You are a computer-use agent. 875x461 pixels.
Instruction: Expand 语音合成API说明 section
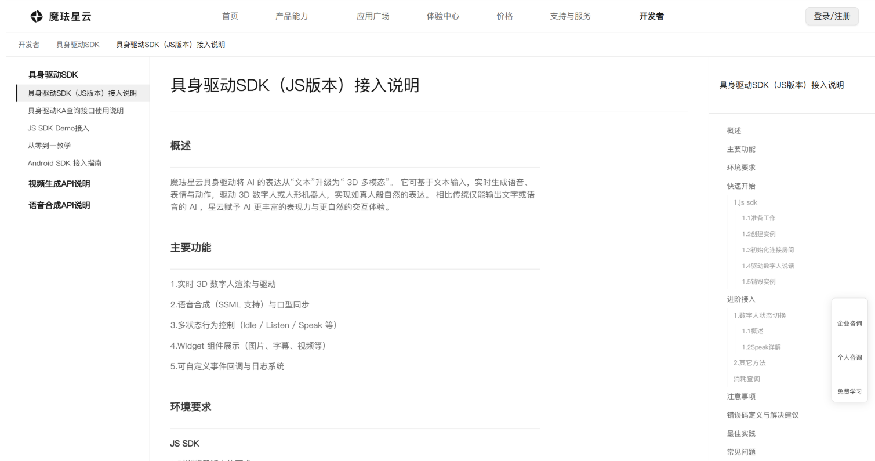click(x=59, y=205)
